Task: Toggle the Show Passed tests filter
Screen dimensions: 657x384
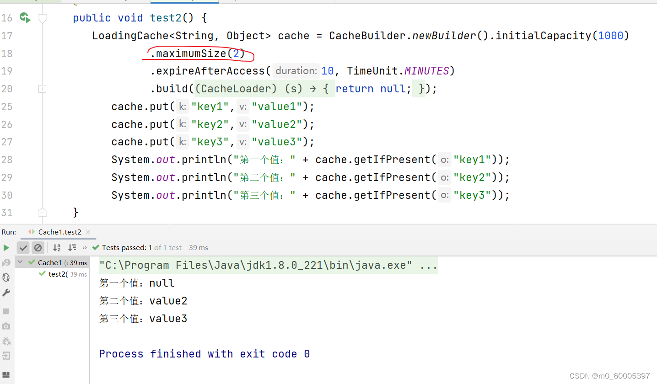Action: pyautogui.click(x=23, y=247)
